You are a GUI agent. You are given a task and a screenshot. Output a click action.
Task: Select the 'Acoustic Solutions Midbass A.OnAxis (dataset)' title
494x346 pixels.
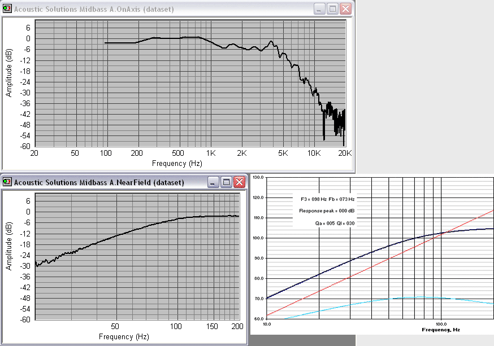[94, 9]
